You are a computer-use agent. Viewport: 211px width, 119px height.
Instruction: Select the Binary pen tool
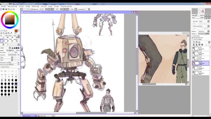tap(7, 44)
